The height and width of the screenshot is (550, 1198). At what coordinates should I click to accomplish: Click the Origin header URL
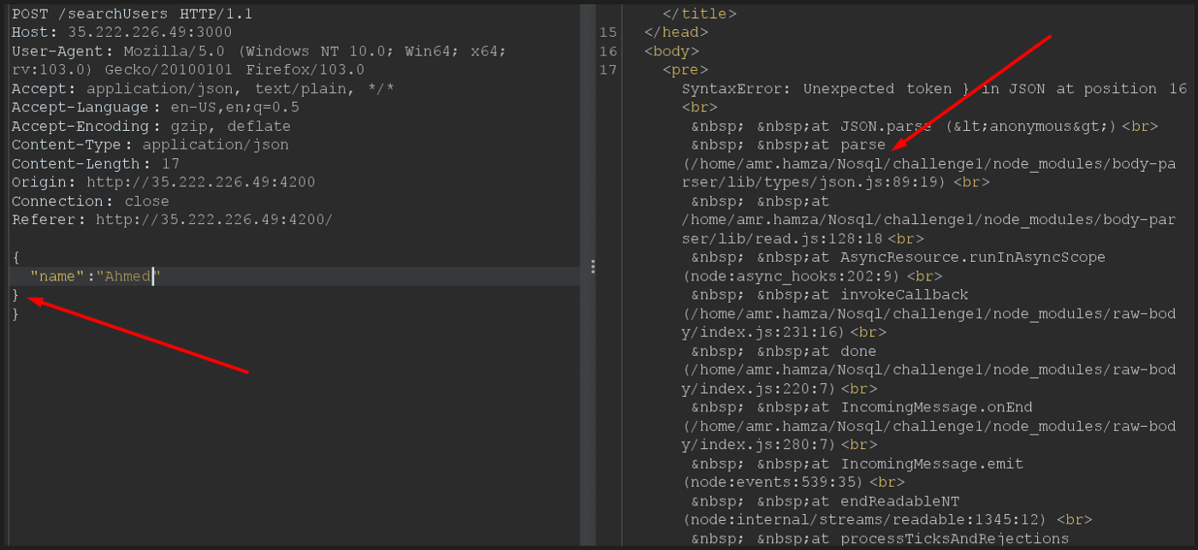pyautogui.click(x=200, y=183)
